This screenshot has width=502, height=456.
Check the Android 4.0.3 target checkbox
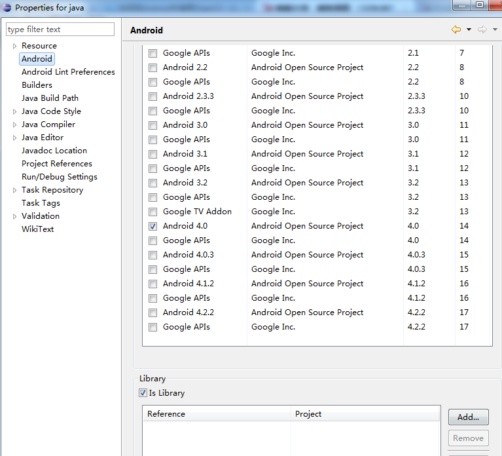152,255
